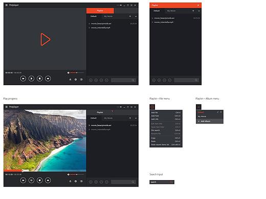Click the highlighted add icon above the File menu
Viewport: 266px width, 199px height.
(152, 107)
